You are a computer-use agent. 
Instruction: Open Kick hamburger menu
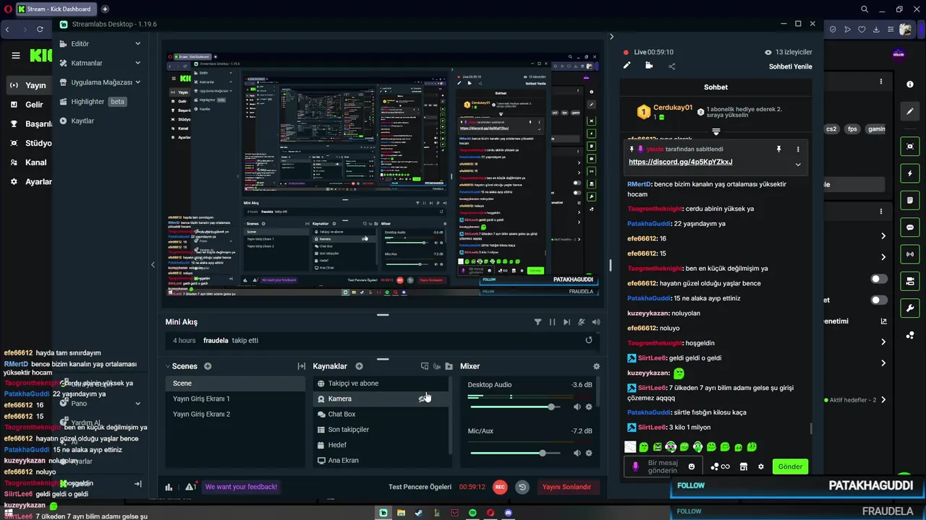point(16,56)
